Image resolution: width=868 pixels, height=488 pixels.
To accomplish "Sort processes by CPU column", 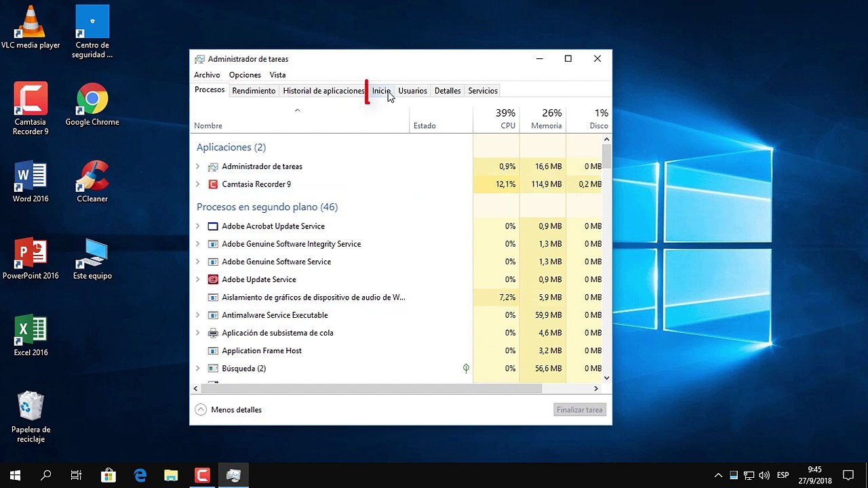I will point(496,119).
